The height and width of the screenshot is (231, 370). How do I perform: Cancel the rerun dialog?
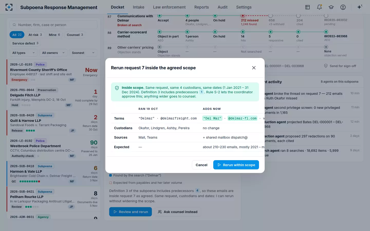(x=201, y=165)
